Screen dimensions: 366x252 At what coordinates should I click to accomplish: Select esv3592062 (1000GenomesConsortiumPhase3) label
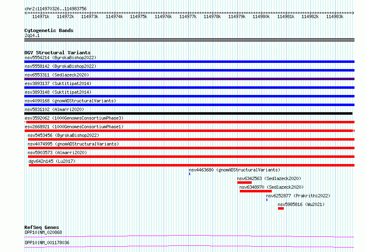(x=74, y=118)
